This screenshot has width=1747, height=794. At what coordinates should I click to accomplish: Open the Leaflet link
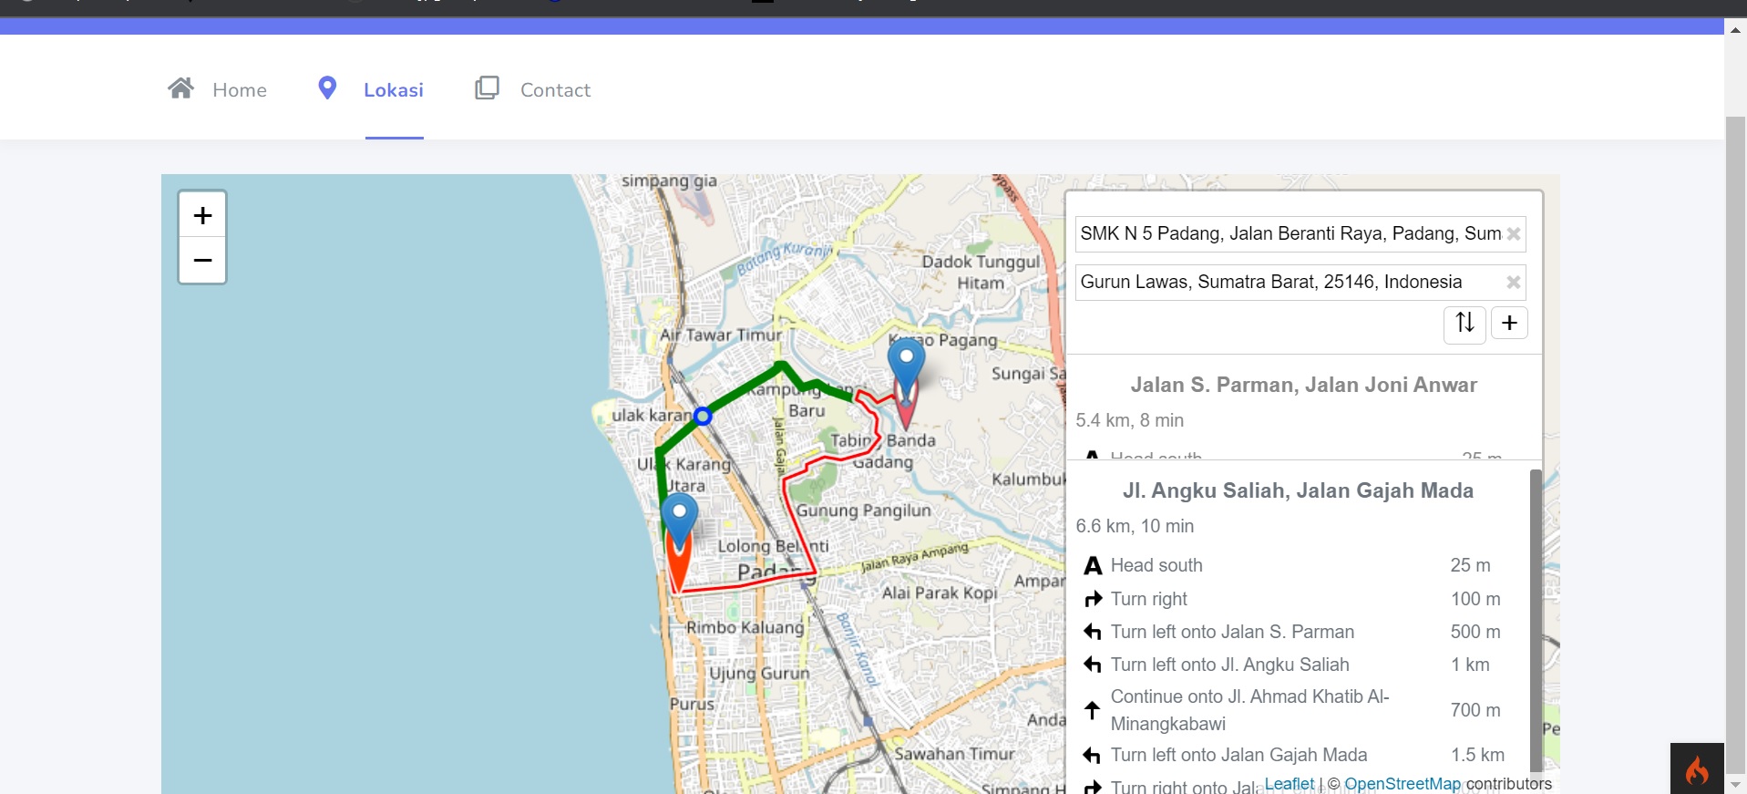1289,784
